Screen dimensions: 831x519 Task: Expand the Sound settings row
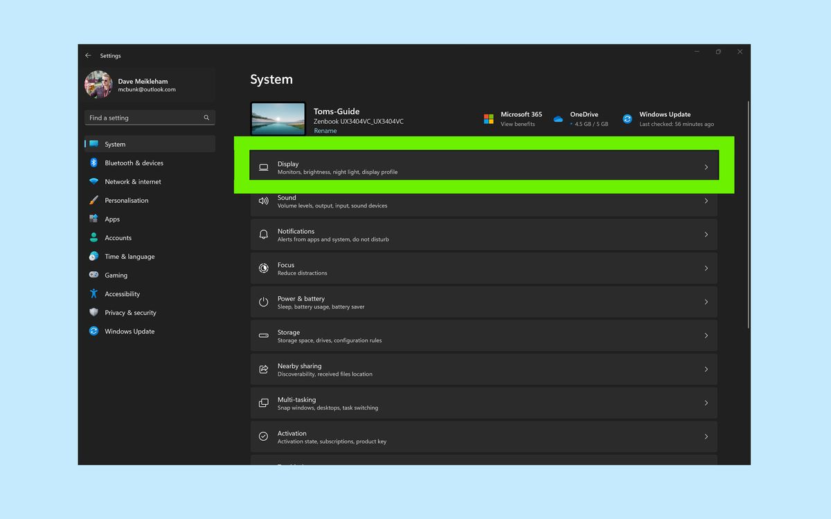point(483,201)
